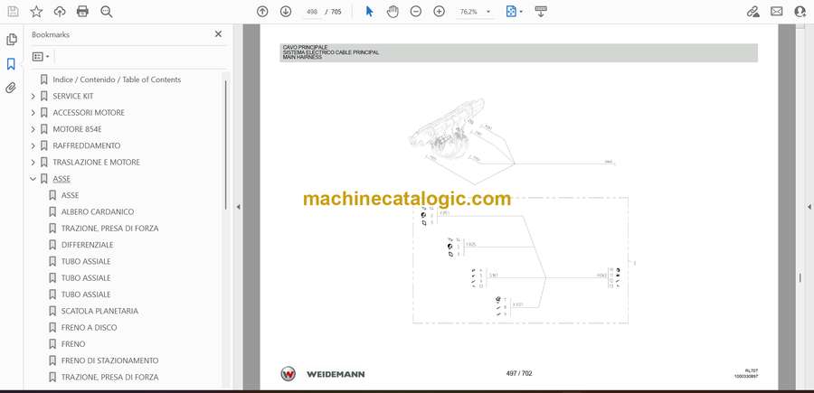The width and height of the screenshot is (814, 393).
Task: Open the SERVICE KIT bookmark
Action: (73, 96)
